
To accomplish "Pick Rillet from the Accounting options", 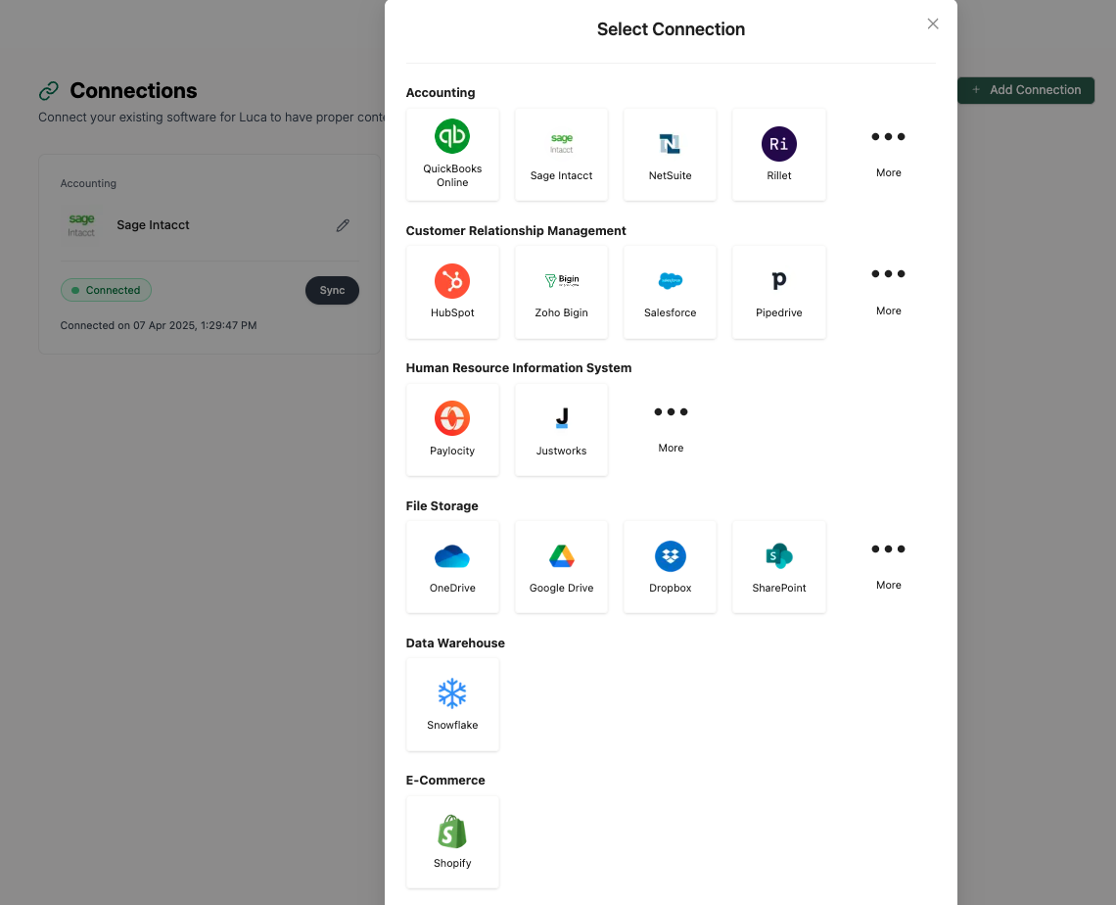I will pos(778,154).
